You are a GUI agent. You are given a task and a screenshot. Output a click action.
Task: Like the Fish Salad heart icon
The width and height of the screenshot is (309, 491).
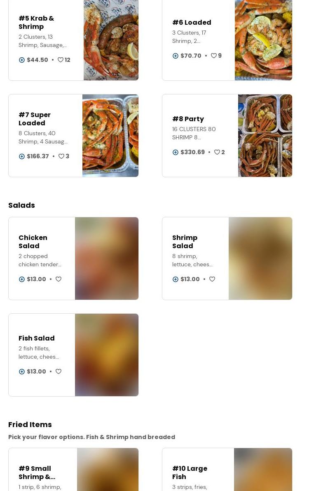(59, 372)
